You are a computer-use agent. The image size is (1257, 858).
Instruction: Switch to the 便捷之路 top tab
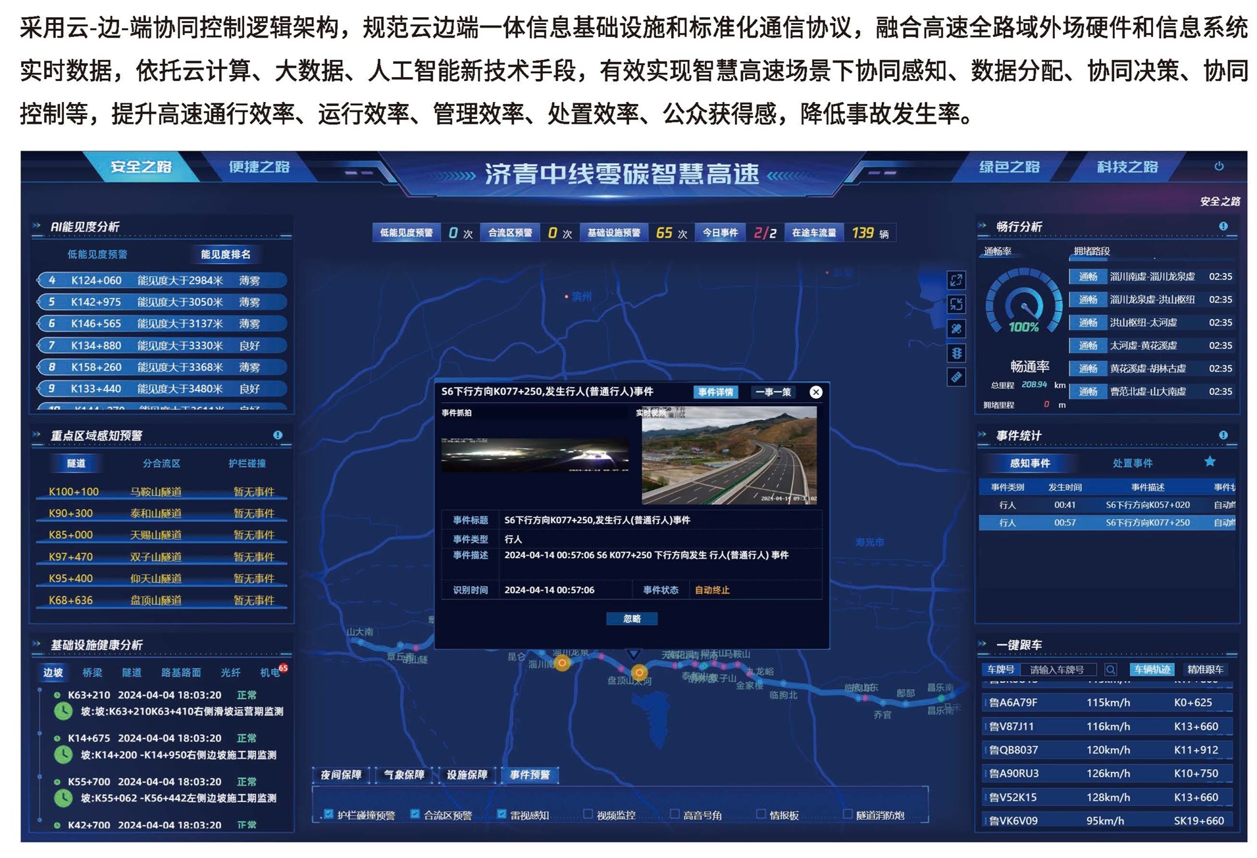tap(259, 167)
